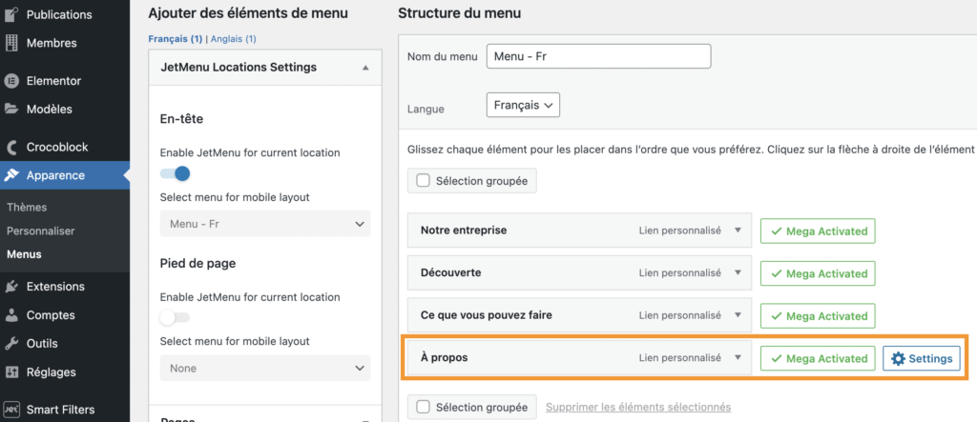Enable JetMenu toggle for Pied de page
Screen dimensions: 977x422
(x=176, y=317)
